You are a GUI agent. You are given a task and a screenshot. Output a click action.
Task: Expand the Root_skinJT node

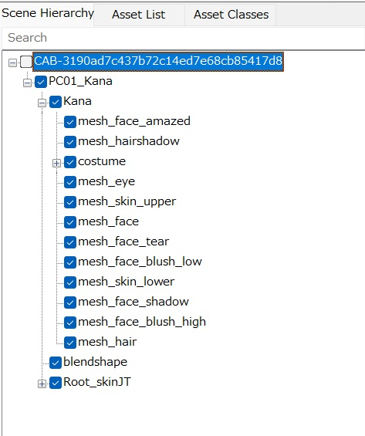pos(42,384)
